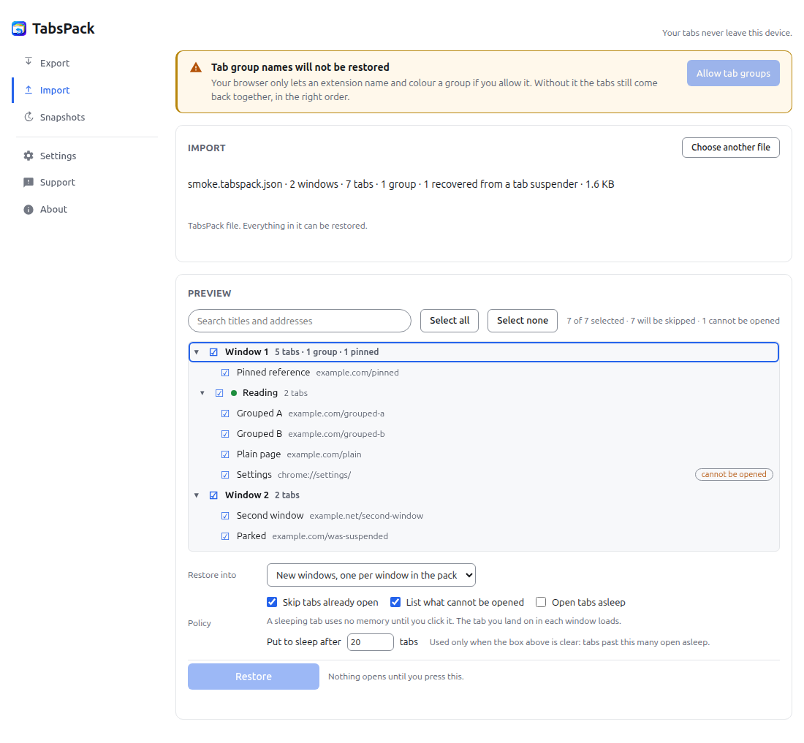The image size is (804, 743).
Task: Open the Restore into dropdown
Action: pos(371,575)
